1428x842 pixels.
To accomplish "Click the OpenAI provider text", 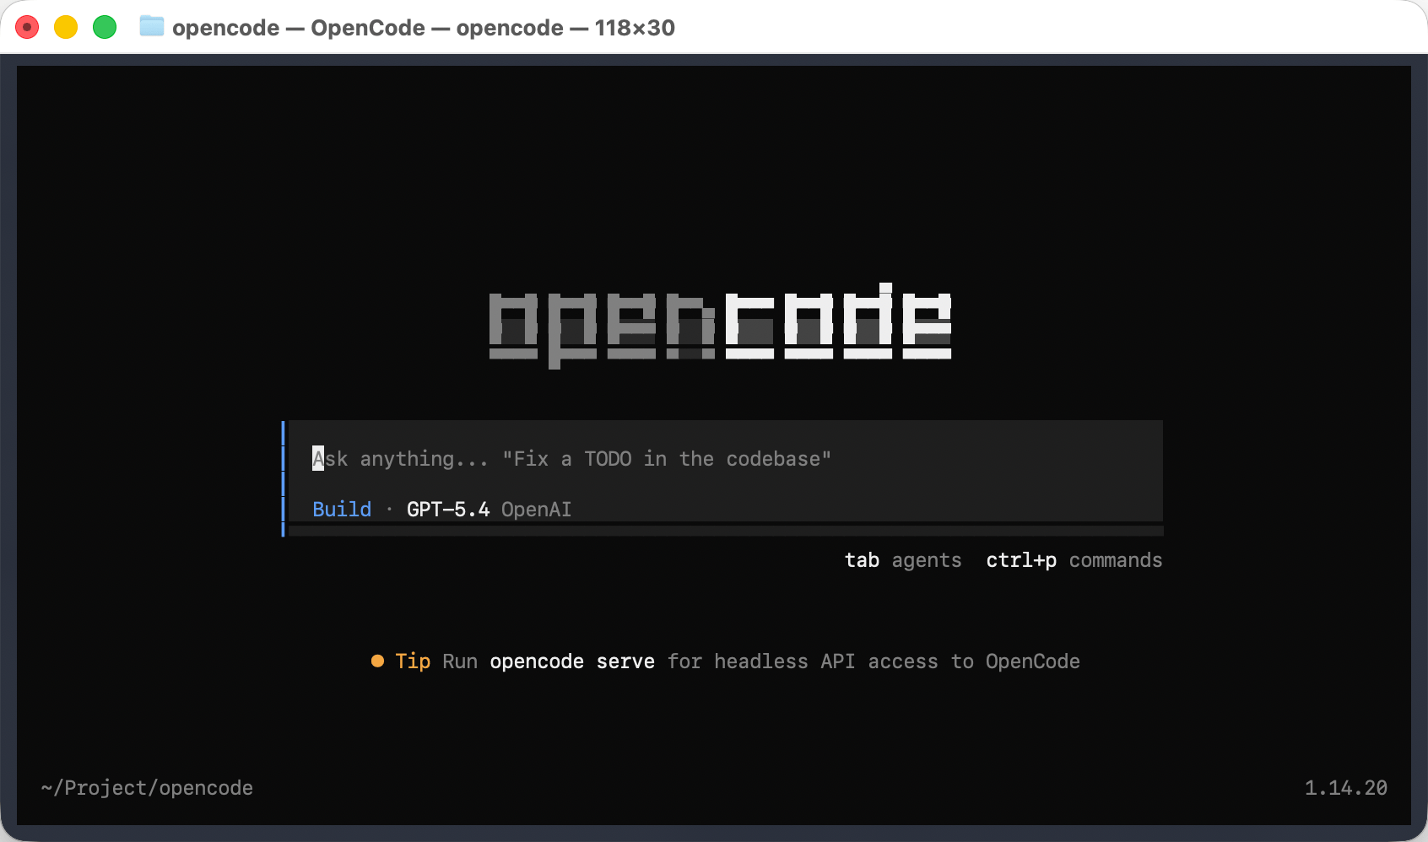I will pyautogui.click(x=537, y=510).
